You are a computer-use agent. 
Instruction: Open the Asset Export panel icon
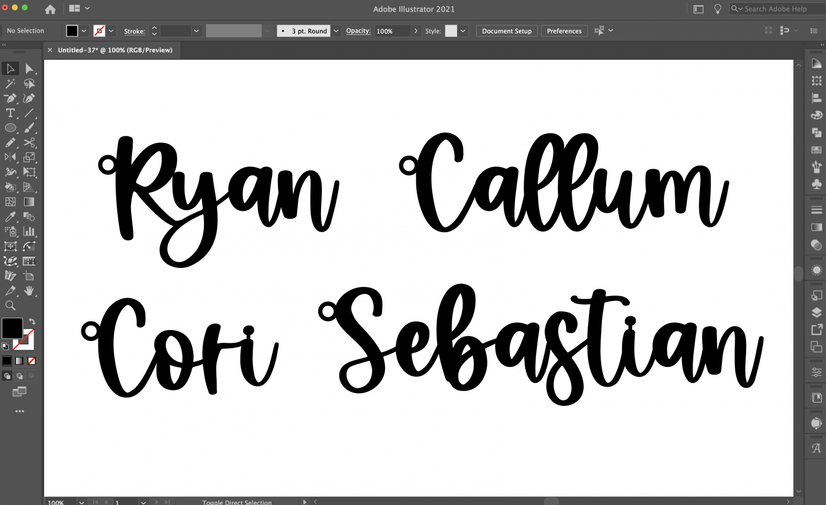[x=817, y=330]
